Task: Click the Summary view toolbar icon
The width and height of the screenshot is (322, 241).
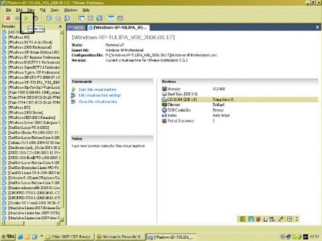Action: [x=111, y=18]
